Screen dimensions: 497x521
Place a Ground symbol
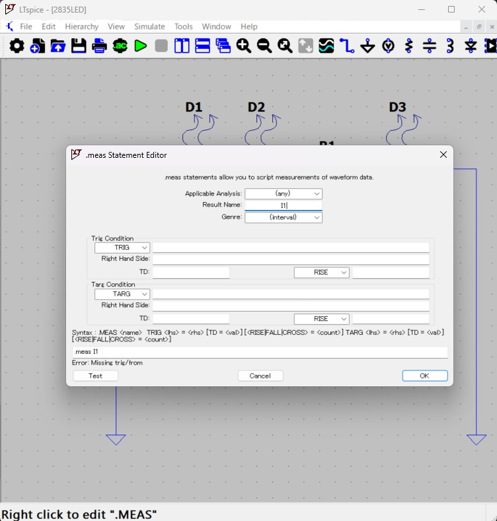pyautogui.click(x=367, y=46)
